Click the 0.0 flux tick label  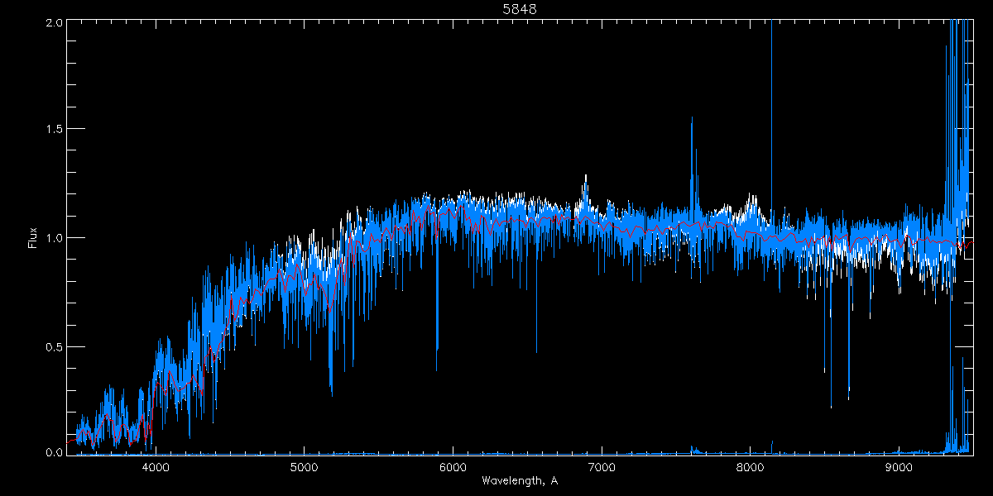[x=53, y=451]
